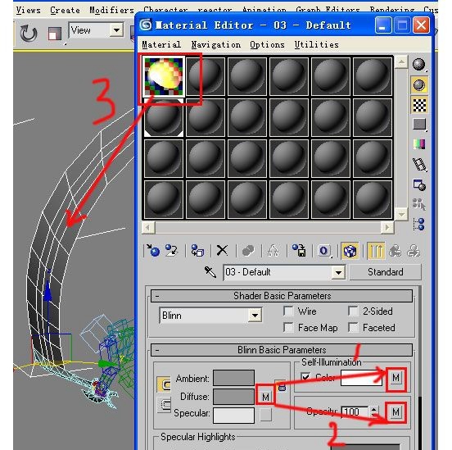452x450 pixels.
Task: Click Backlight icon in side toolbar
Action: (x=419, y=85)
